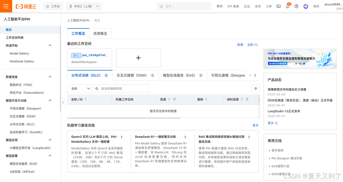Viewport: 343px width, 182px height.
Task: Open the DeepSeek R1 一键部署 card arrow
Action: [185, 137]
